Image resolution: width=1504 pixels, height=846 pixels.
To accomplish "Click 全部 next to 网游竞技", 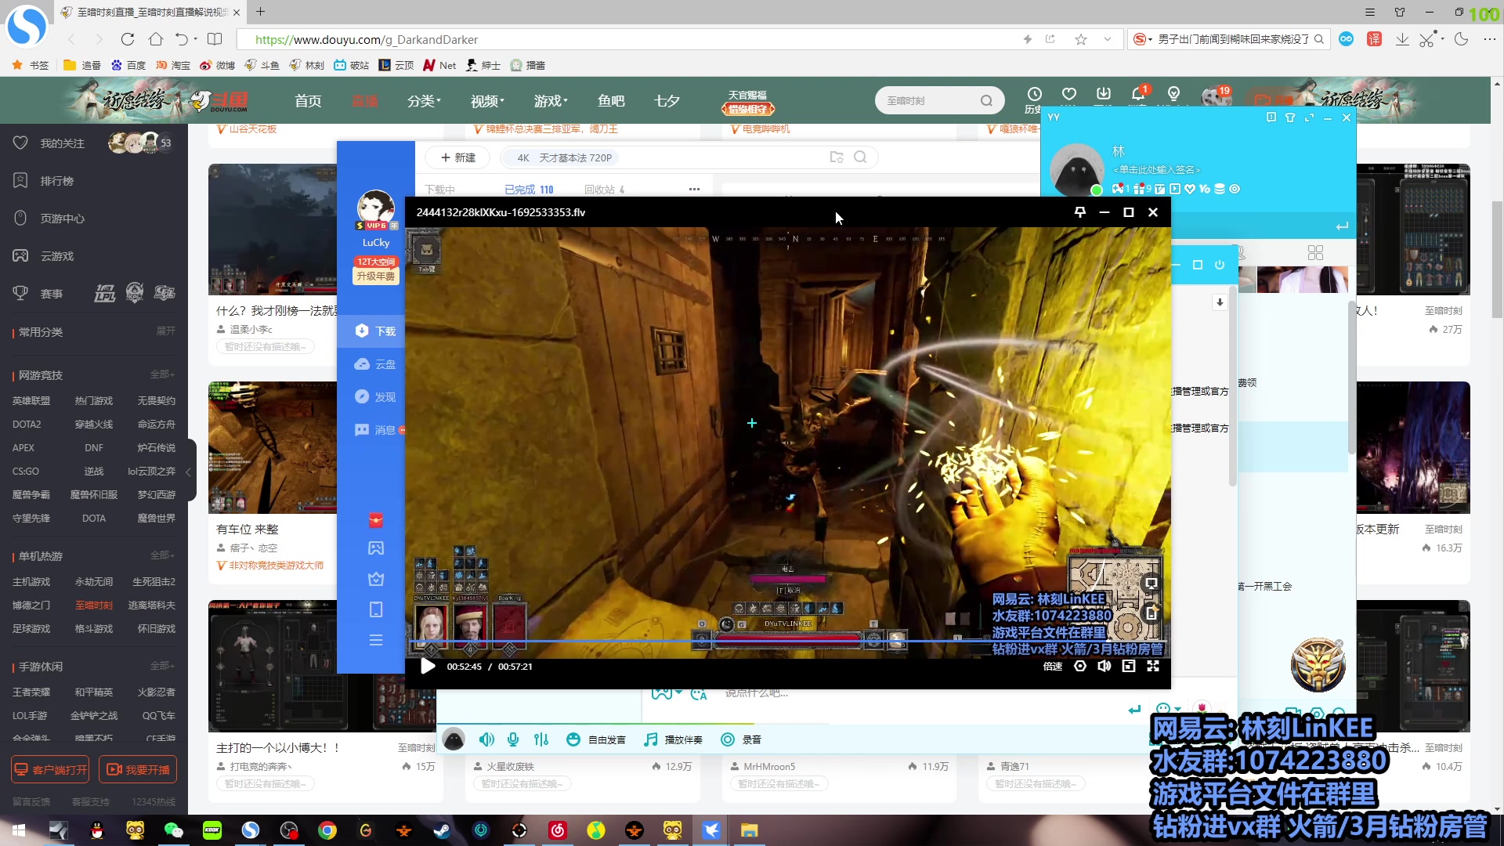I will pyautogui.click(x=162, y=374).
